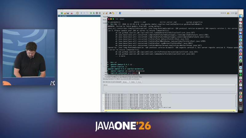The width and height of the screenshot is (246, 138).
Task: Click the Open file folder icon
Action: 65,13
